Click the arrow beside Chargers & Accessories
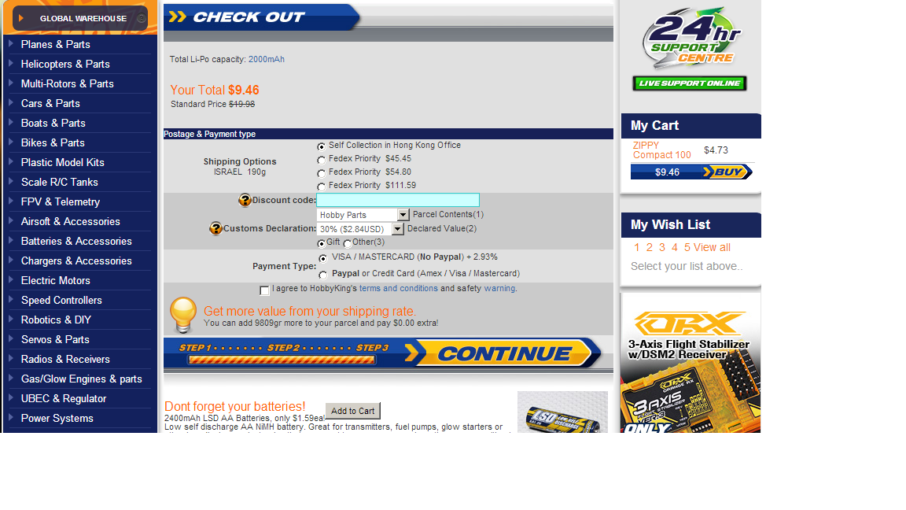This screenshot has width=906, height=510. [x=11, y=260]
